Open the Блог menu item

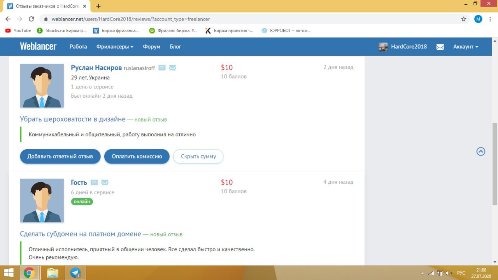click(175, 46)
